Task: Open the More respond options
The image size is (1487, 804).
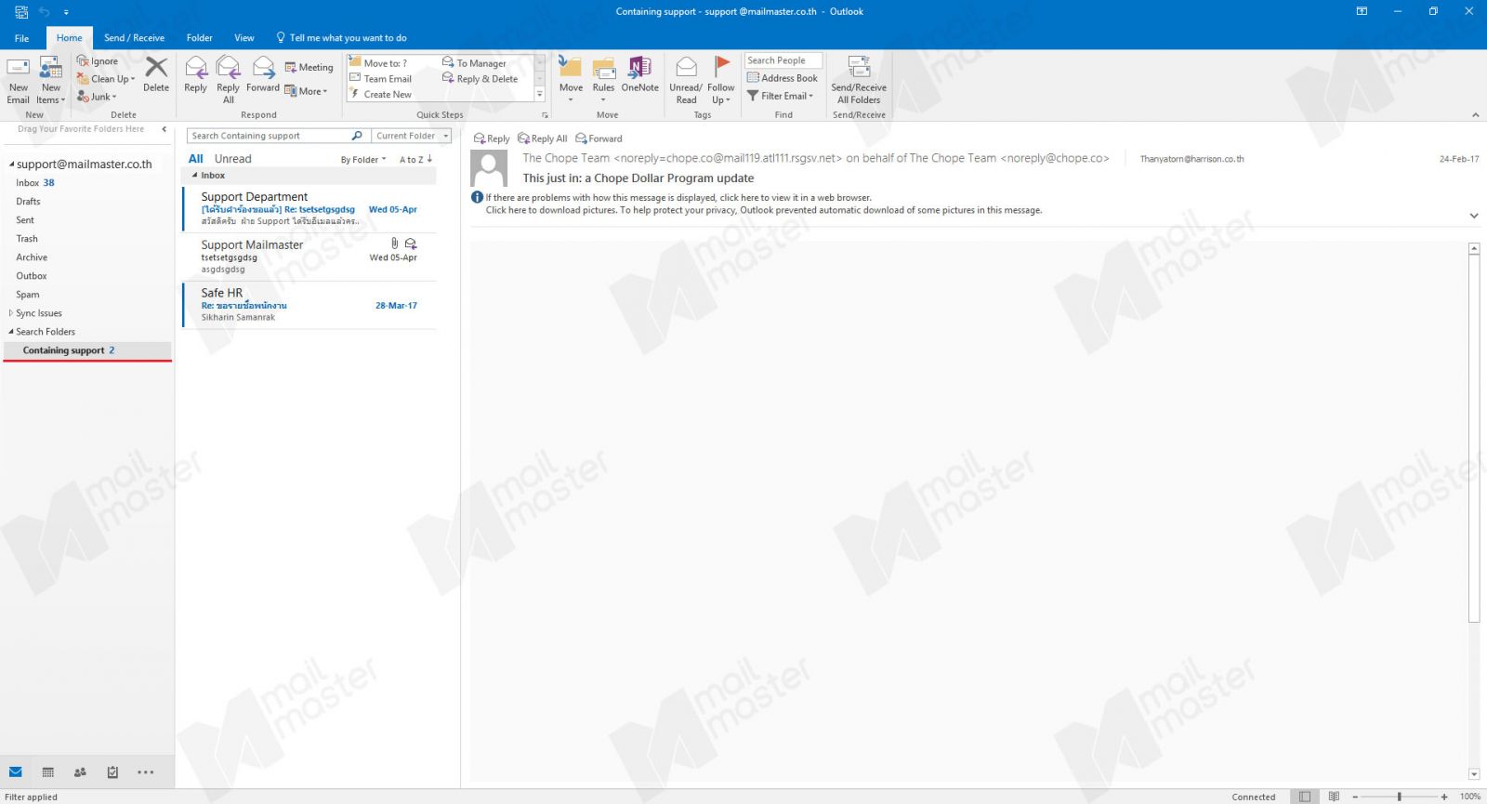Action: (306, 91)
